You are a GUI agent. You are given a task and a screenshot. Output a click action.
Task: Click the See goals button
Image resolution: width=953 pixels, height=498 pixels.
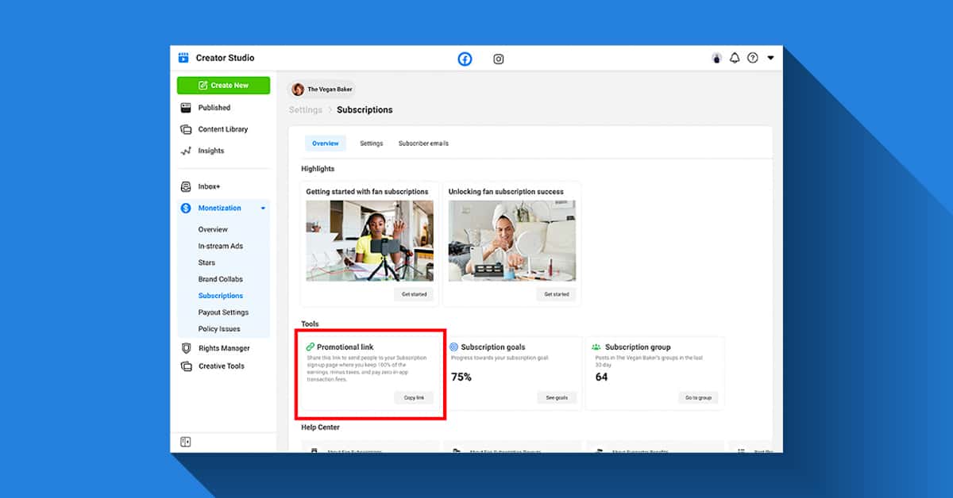pyautogui.click(x=556, y=397)
